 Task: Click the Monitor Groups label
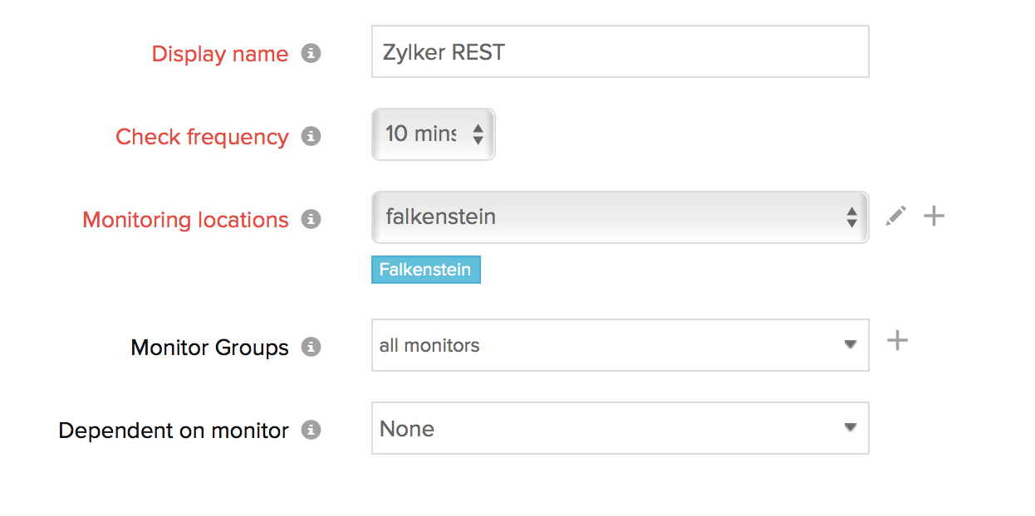[209, 348]
